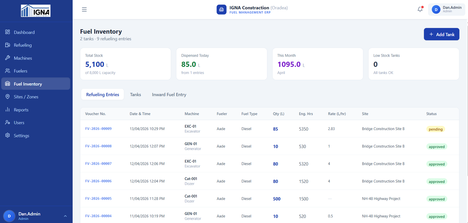
Task: Switch to the Tanks tab
Action: pyautogui.click(x=135, y=95)
